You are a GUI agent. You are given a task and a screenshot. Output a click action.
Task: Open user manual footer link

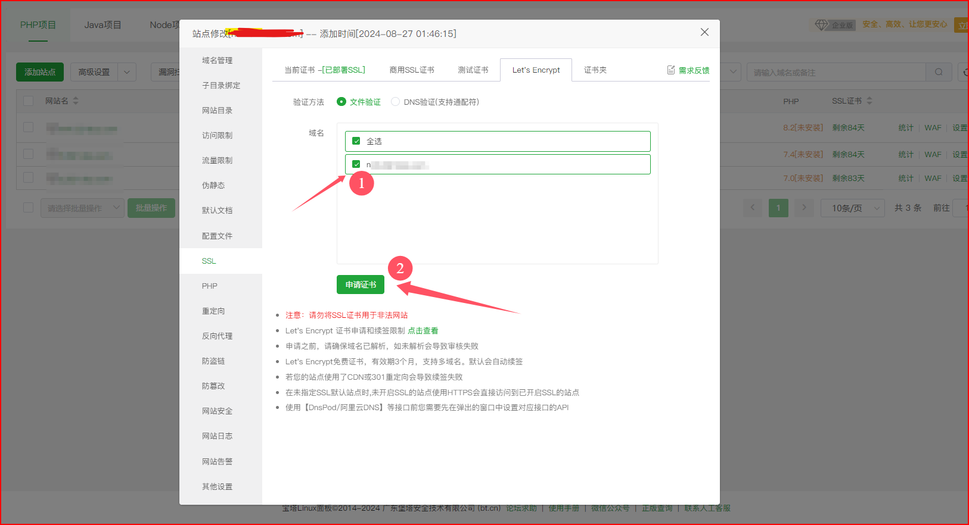(x=564, y=508)
